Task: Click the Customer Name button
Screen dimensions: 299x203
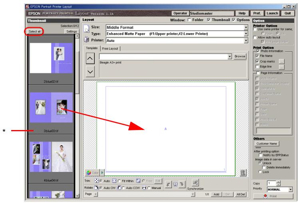Action: 267,144
